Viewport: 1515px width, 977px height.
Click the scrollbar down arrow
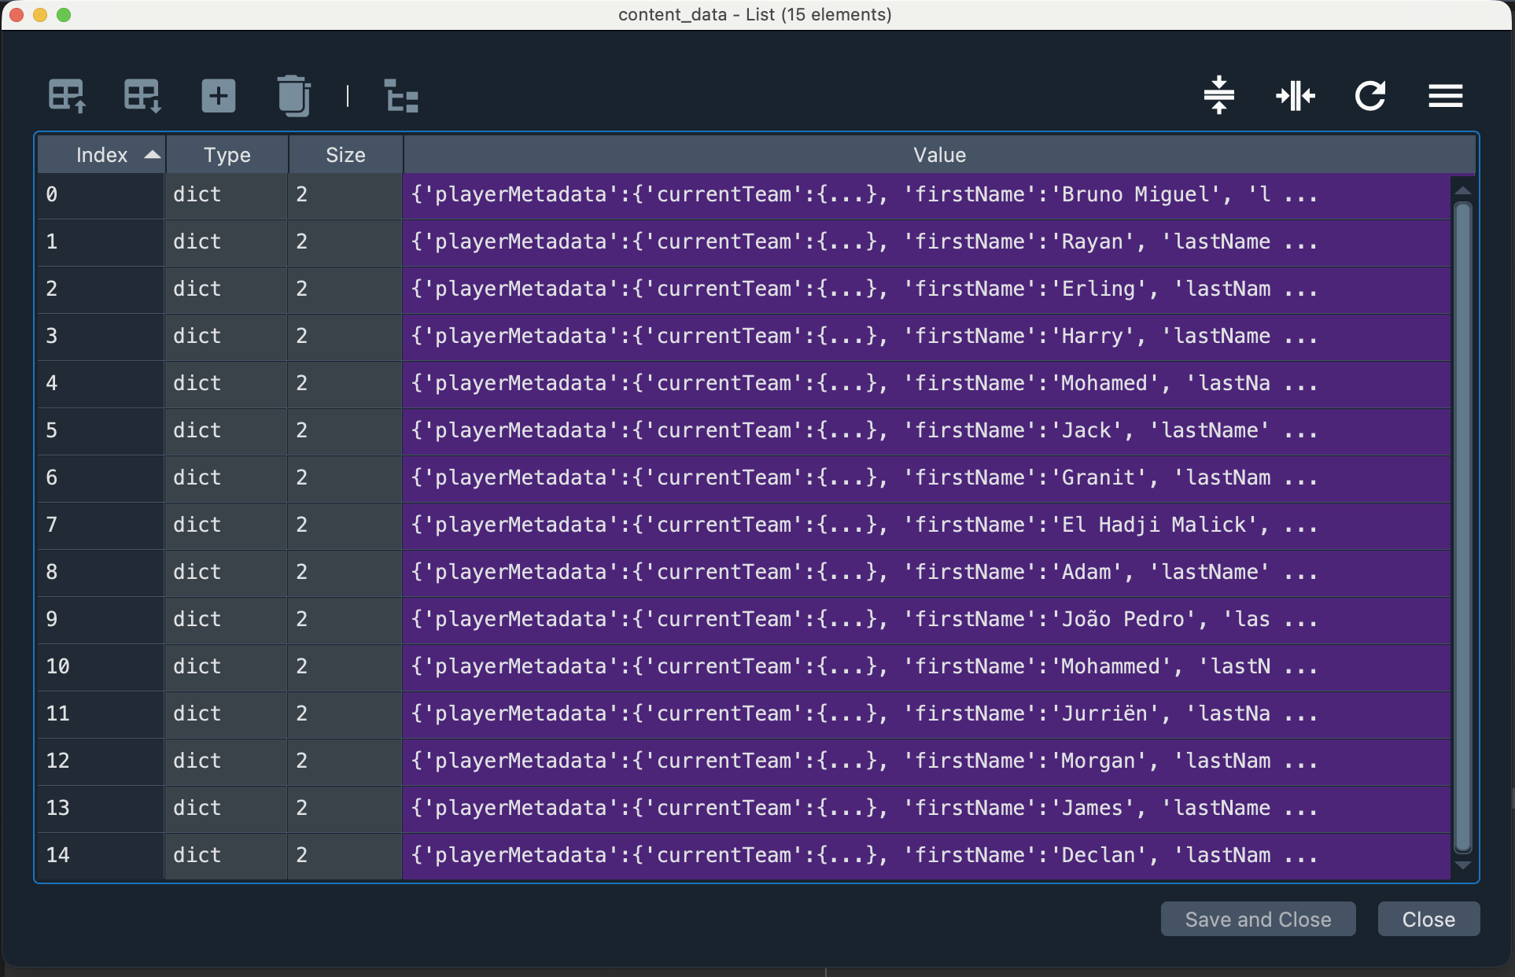(x=1463, y=865)
